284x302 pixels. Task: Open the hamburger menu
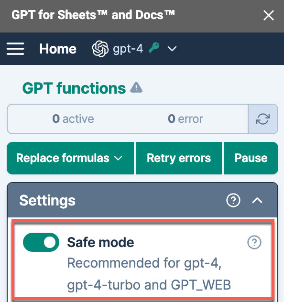15,49
